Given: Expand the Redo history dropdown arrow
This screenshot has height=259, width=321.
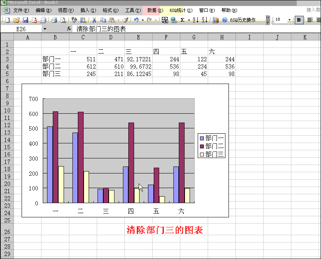Looking at the screenshot, I should pos(156,20).
